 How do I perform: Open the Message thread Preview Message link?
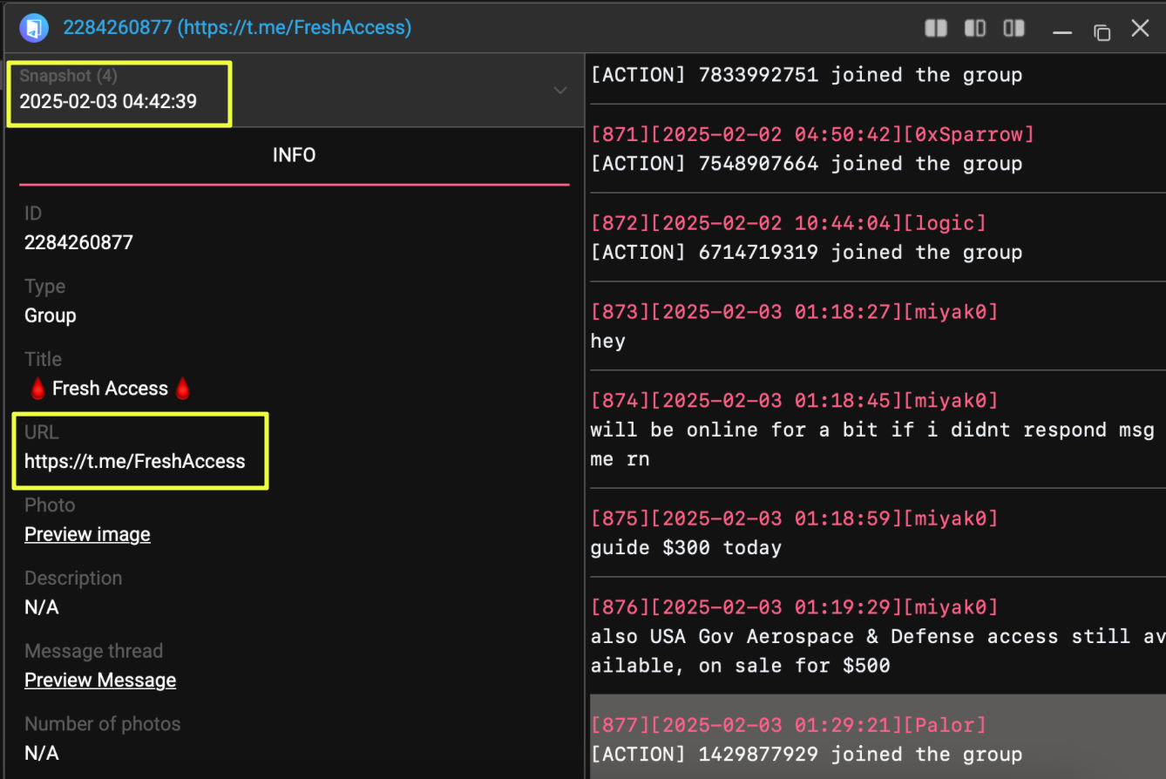pos(100,680)
